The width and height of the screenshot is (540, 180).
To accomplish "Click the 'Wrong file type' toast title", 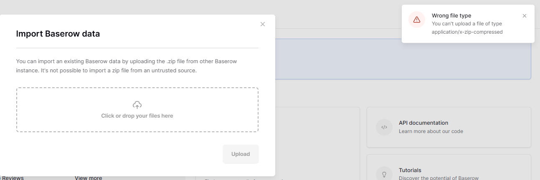I will [451, 16].
